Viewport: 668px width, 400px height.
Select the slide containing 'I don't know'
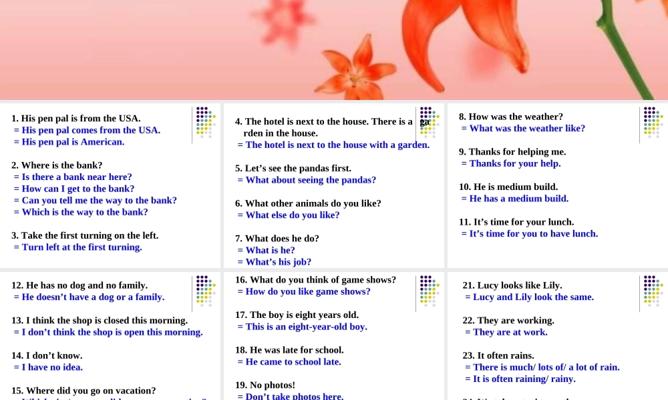pos(110,336)
